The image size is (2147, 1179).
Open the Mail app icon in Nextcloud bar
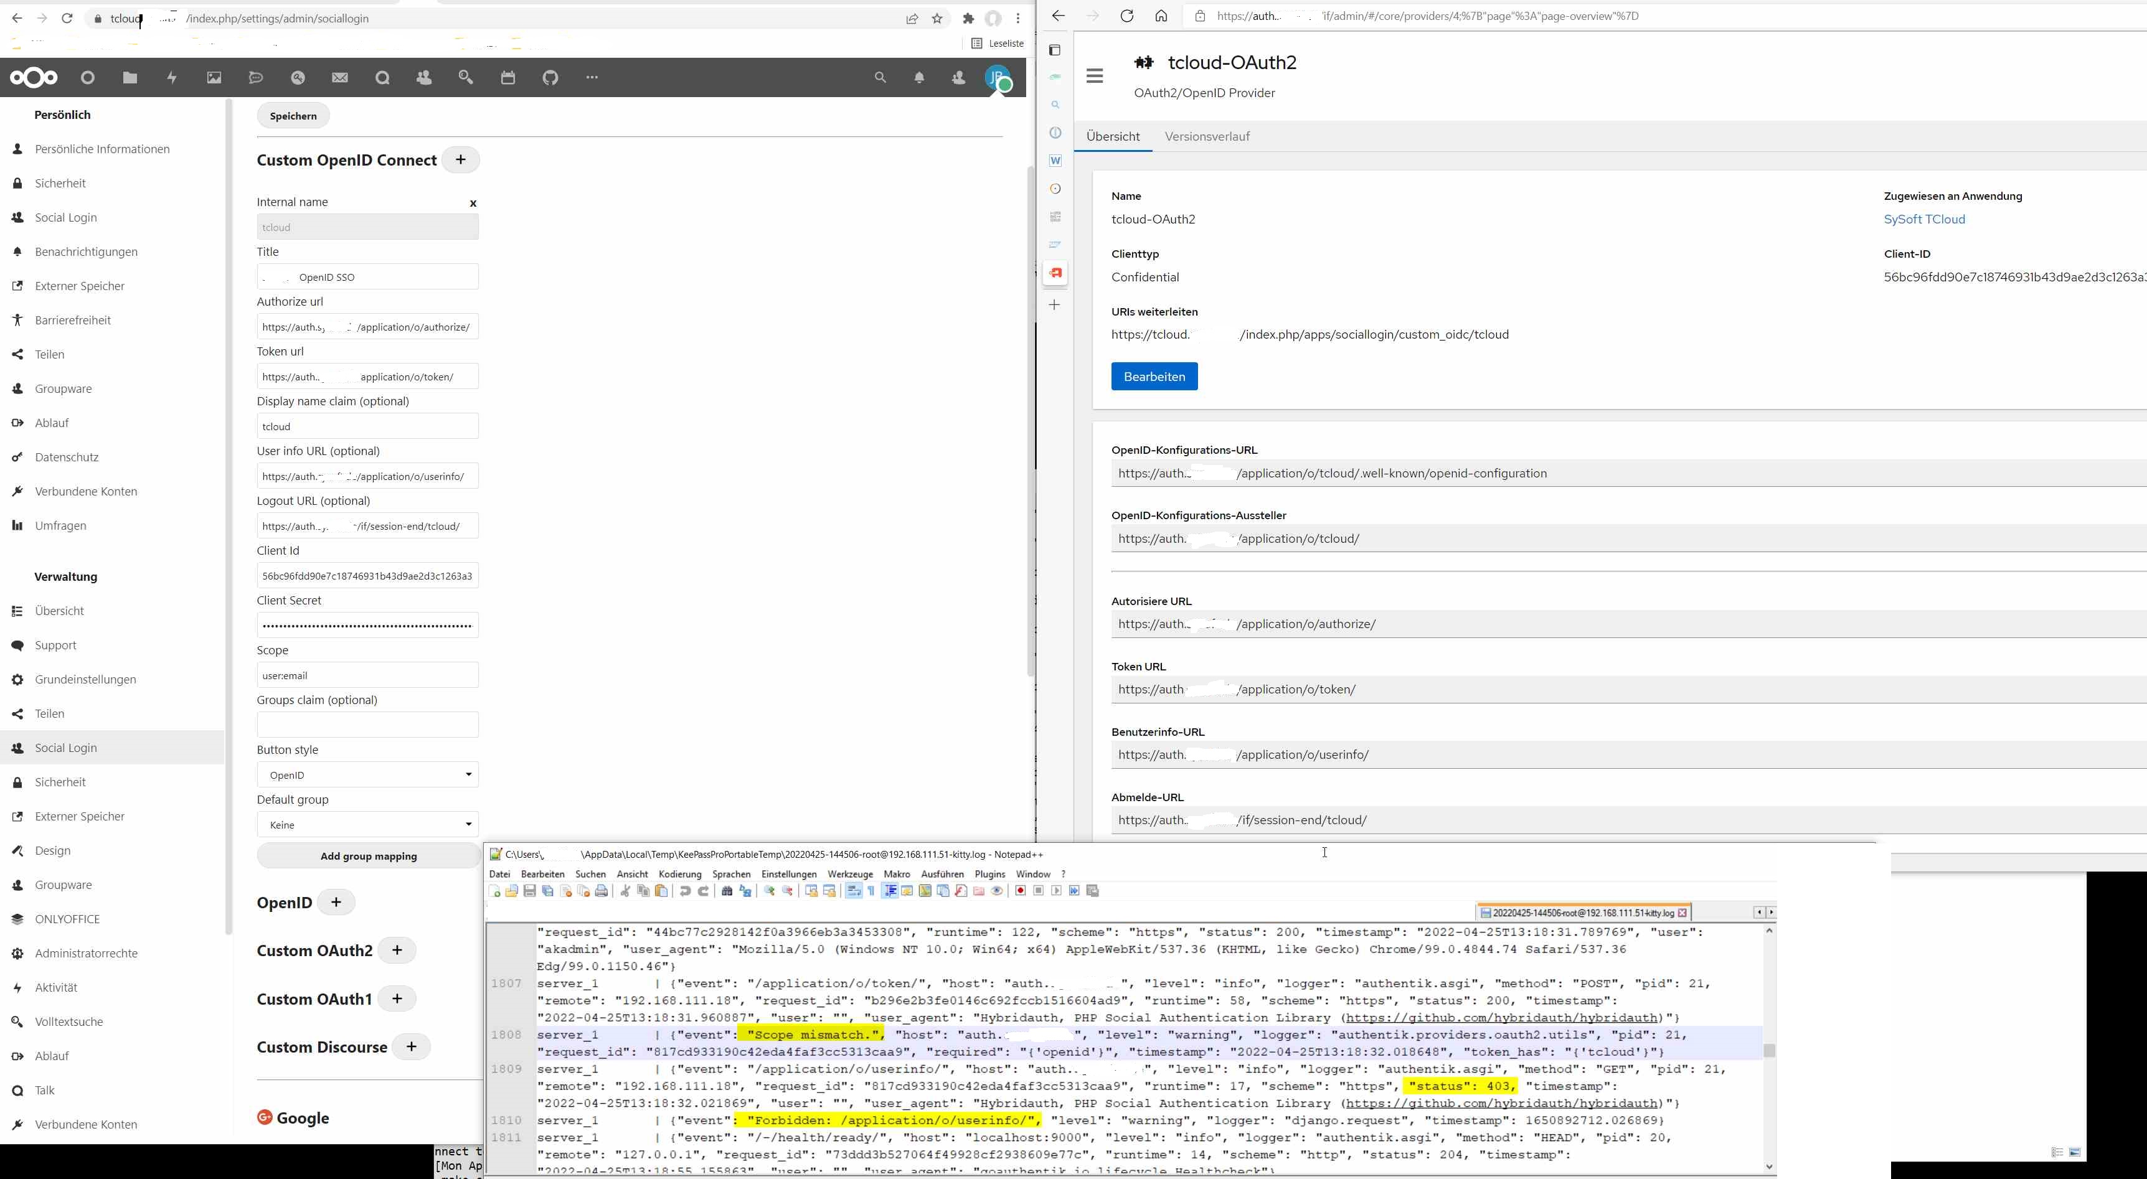click(340, 77)
